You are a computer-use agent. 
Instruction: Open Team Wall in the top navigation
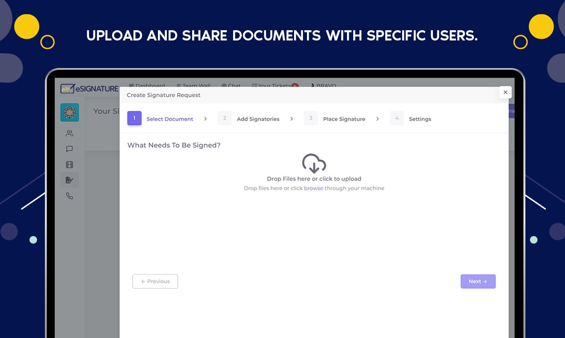click(x=194, y=85)
